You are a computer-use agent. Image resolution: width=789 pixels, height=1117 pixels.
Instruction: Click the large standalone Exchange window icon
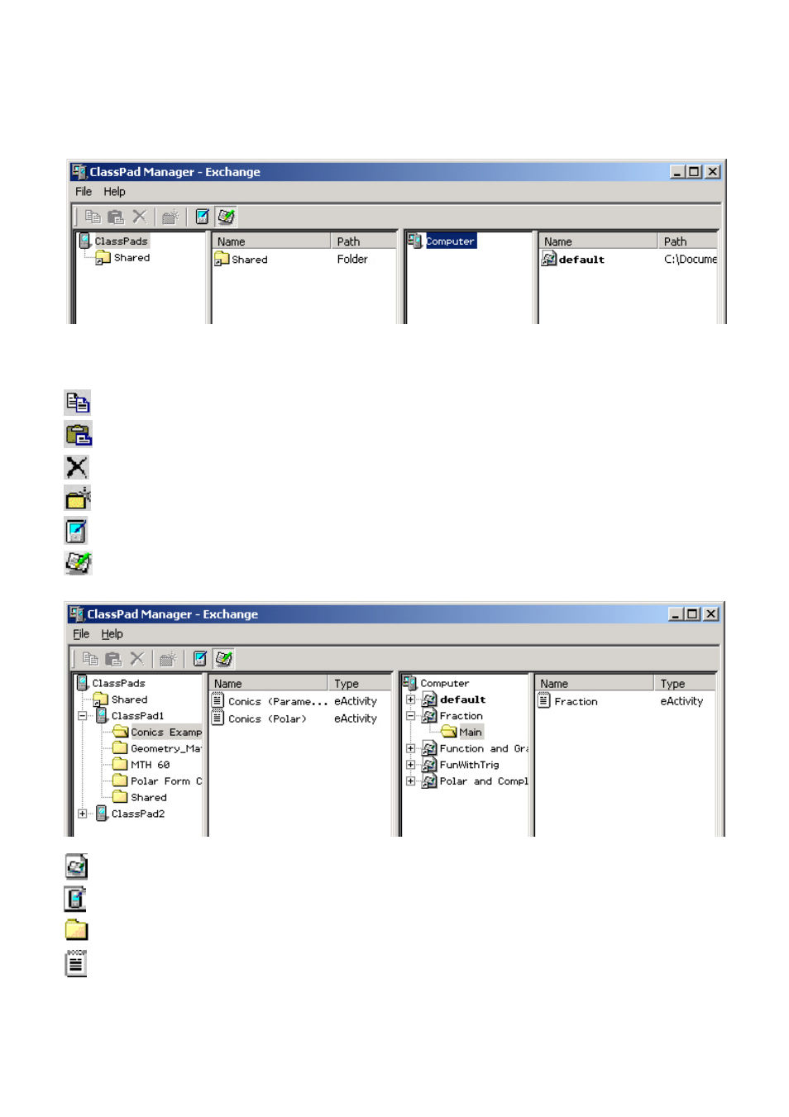tap(78, 563)
